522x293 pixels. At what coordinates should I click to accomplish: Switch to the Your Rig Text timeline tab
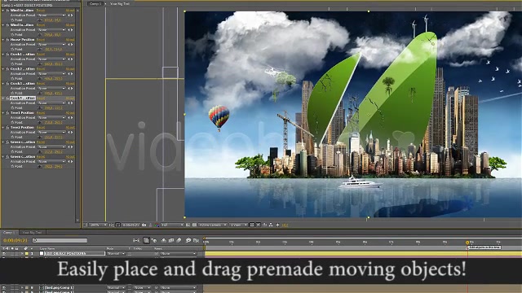tap(32, 233)
